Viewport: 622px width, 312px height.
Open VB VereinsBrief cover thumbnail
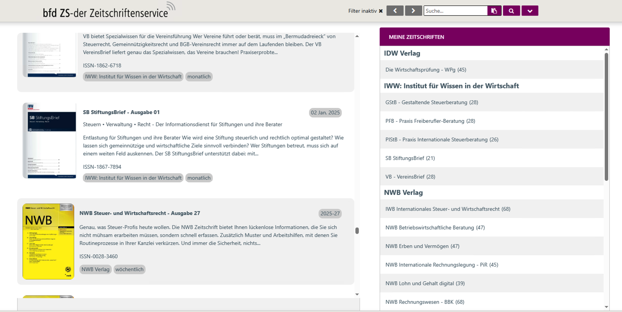[49, 55]
